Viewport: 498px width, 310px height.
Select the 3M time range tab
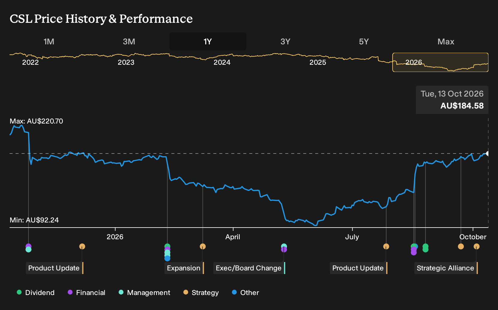(x=129, y=41)
